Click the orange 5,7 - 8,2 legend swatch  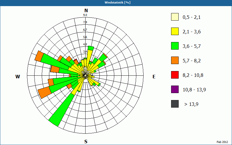[175, 60]
